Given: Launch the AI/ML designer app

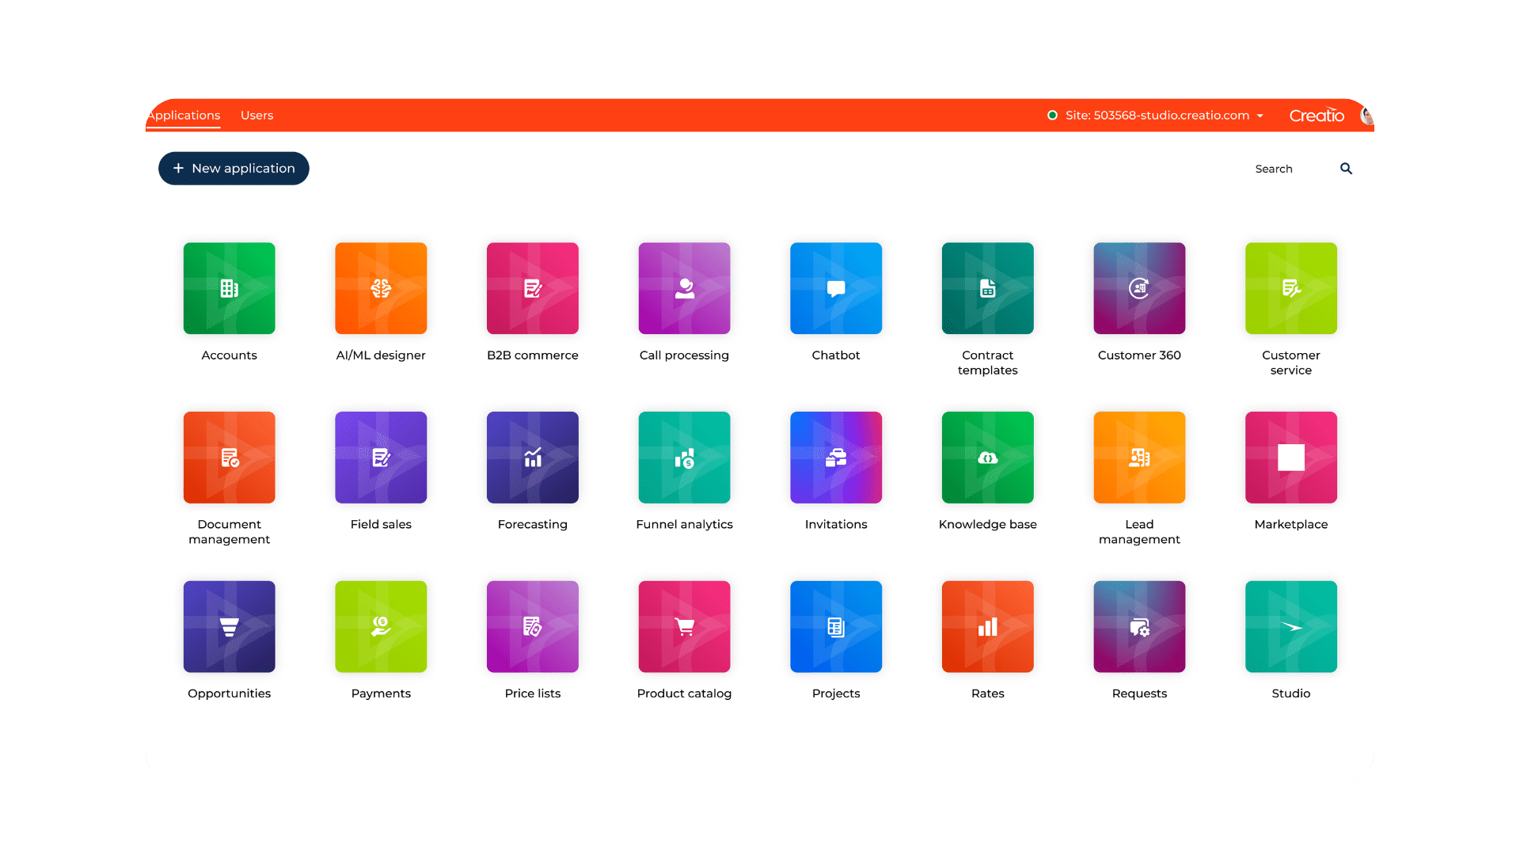Looking at the screenshot, I should (381, 288).
